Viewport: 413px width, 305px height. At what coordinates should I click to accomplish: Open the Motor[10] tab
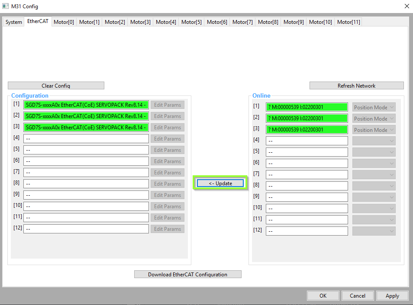click(x=320, y=22)
